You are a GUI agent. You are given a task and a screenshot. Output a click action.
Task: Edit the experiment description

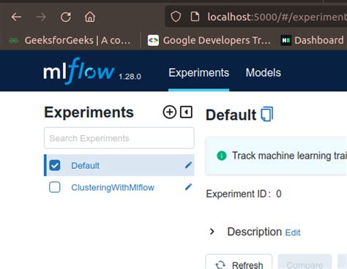293,232
